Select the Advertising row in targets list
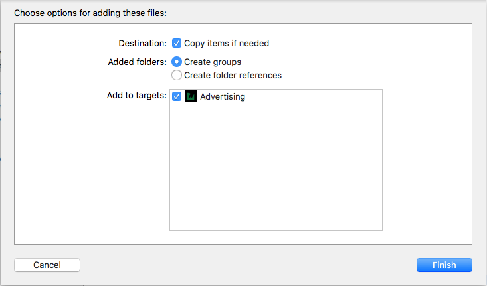The width and height of the screenshot is (487, 286). pyautogui.click(x=276, y=96)
